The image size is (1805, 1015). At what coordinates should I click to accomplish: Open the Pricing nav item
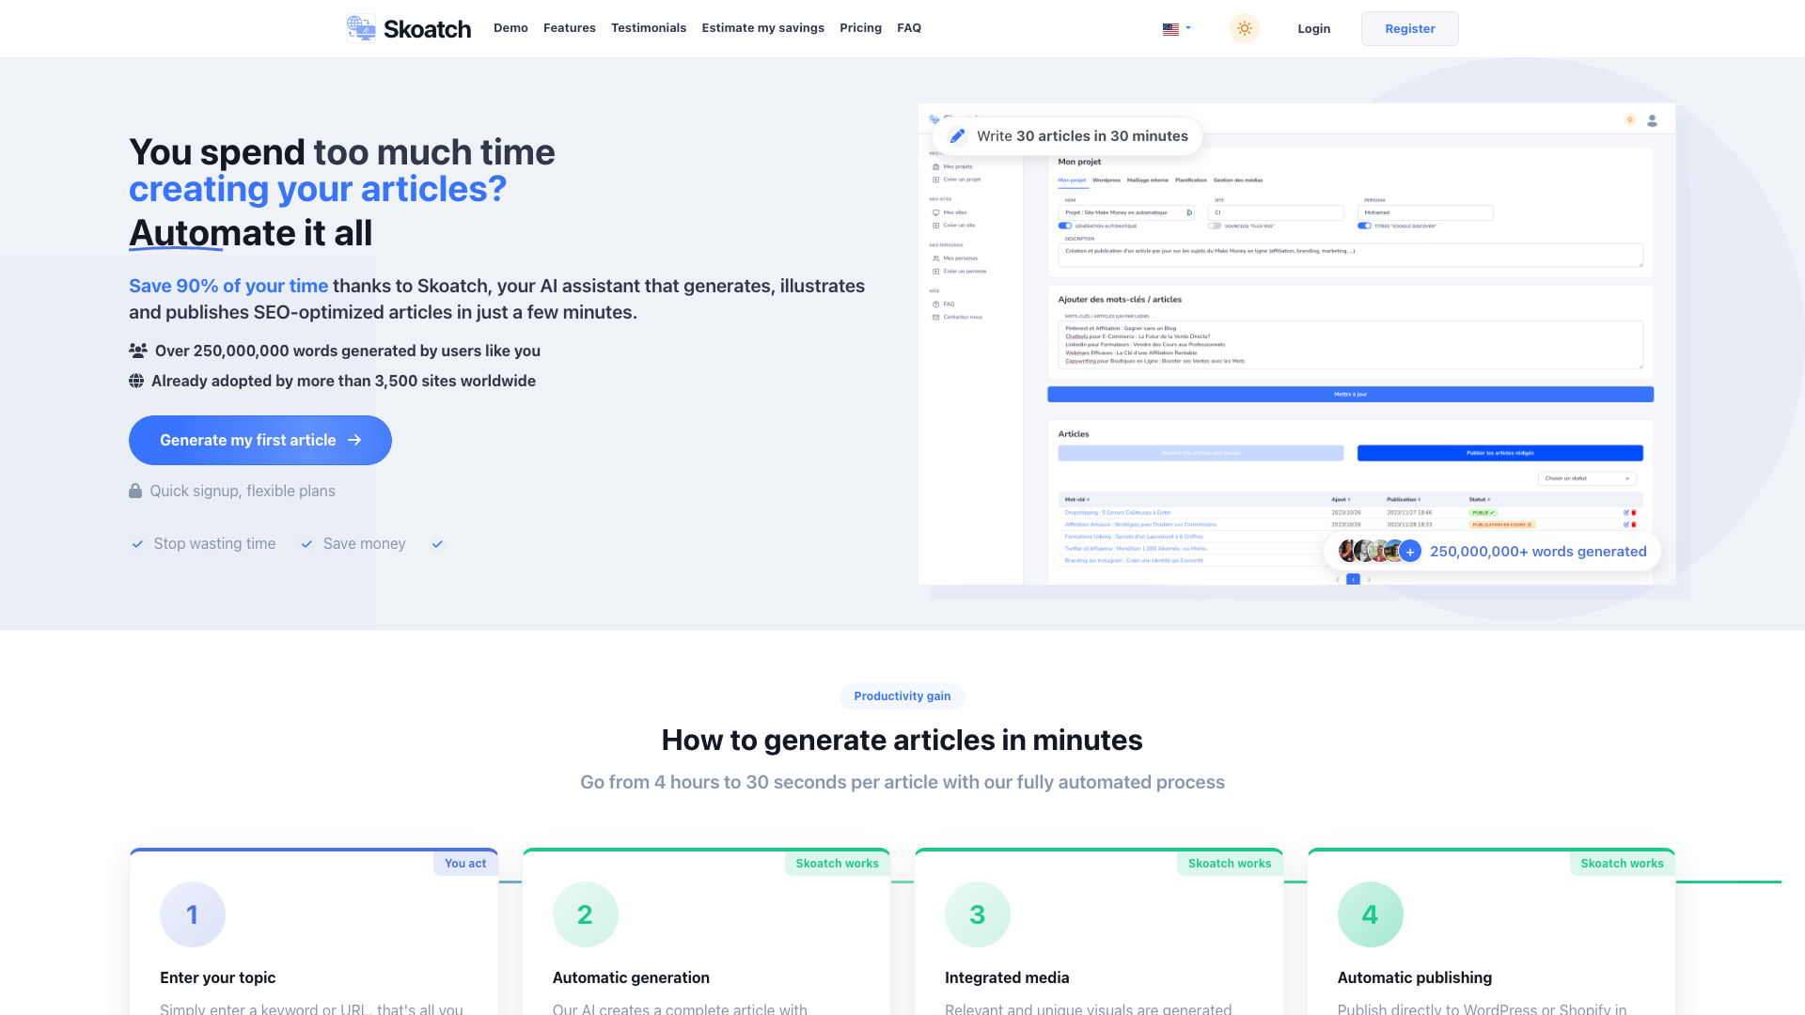pyautogui.click(x=860, y=28)
